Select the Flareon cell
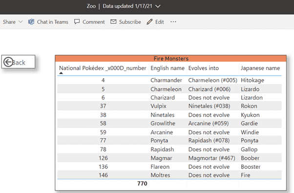 (160, 167)
